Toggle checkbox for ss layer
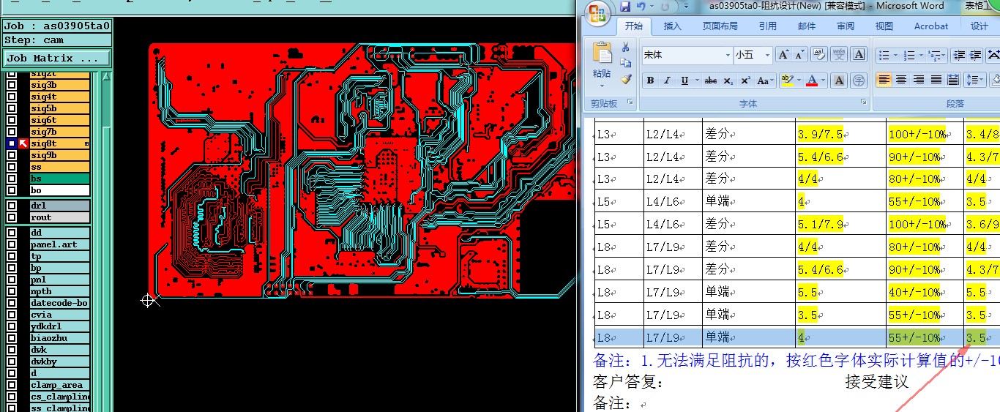The width and height of the screenshot is (1000, 412). click(12, 167)
